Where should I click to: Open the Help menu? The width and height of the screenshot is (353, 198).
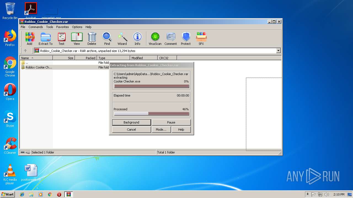88,27
